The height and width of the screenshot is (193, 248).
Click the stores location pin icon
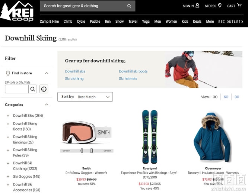[220, 6]
